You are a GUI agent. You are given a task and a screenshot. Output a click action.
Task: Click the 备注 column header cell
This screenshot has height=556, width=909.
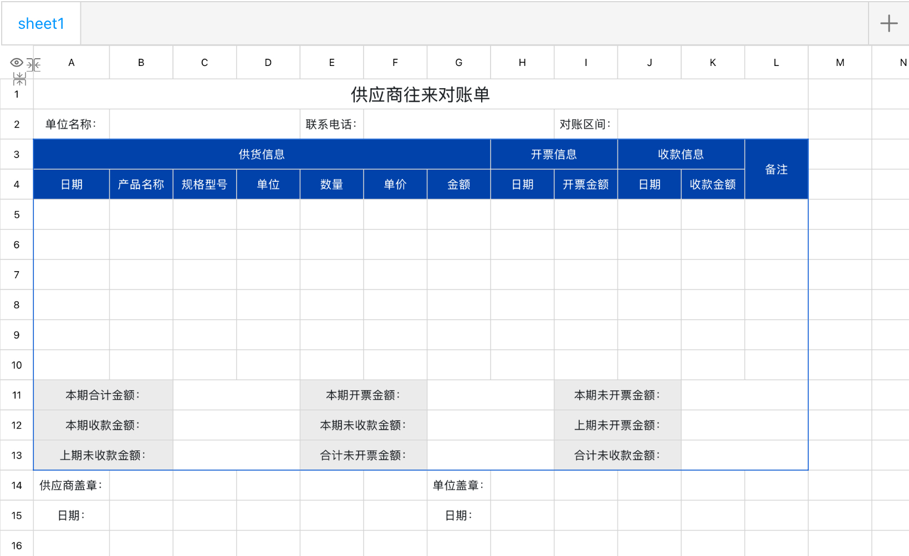[776, 169]
